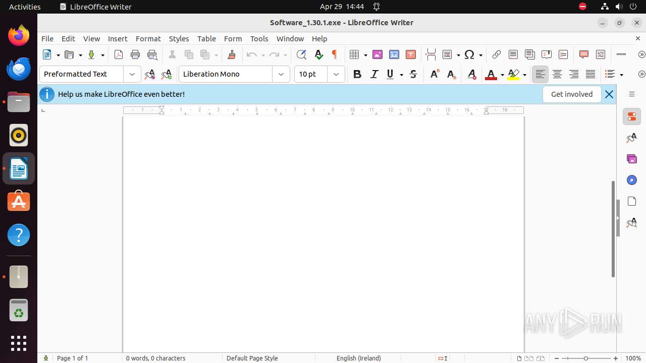Click the Font Name input field
This screenshot has width=646, height=363.
226,74
